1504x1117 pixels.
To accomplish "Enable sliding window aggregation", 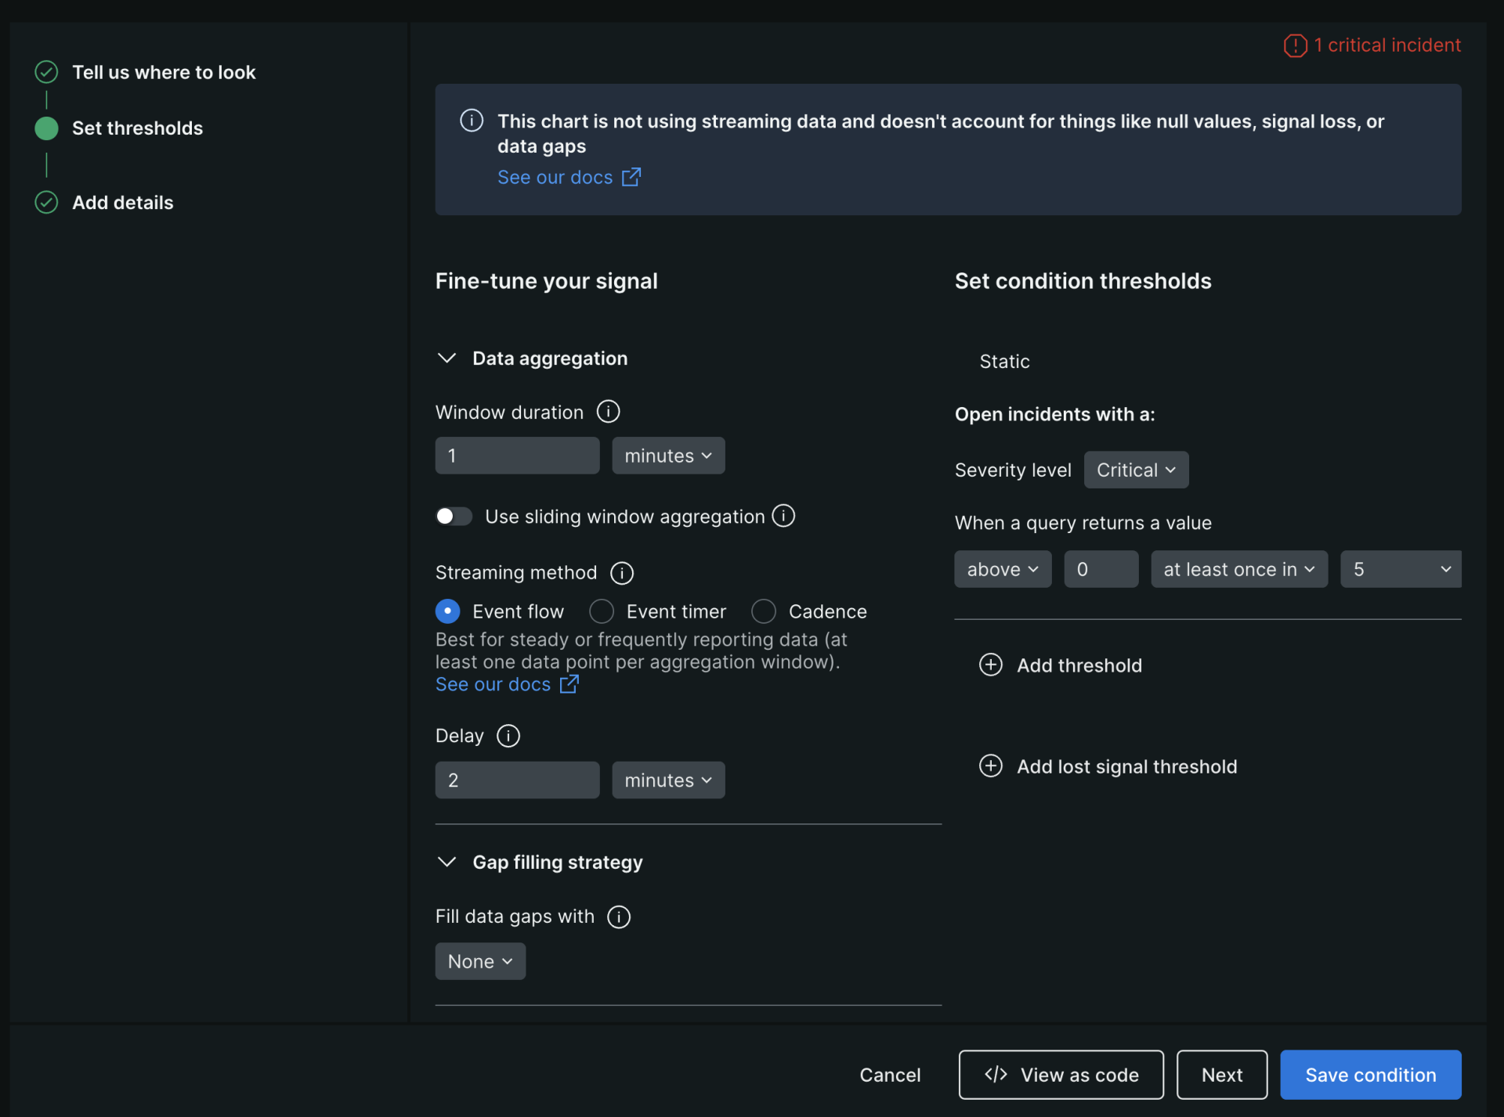I will (x=454, y=516).
